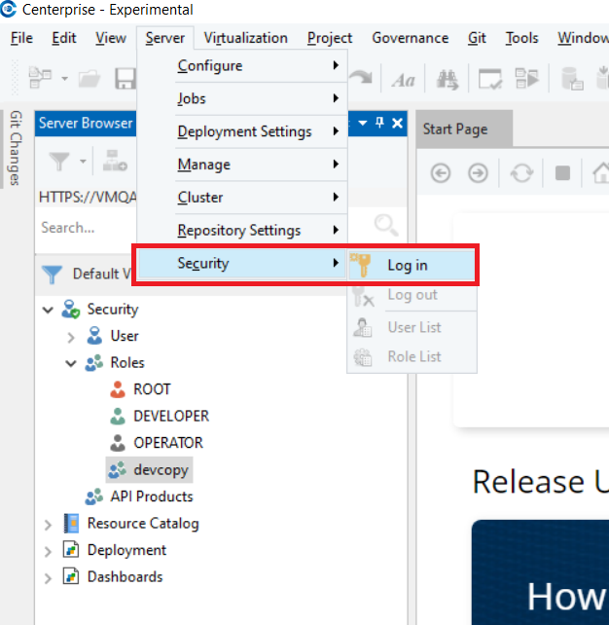Choose Log in from Security submenu
The width and height of the screenshot is (609, 625).
[x=412, y=265]
